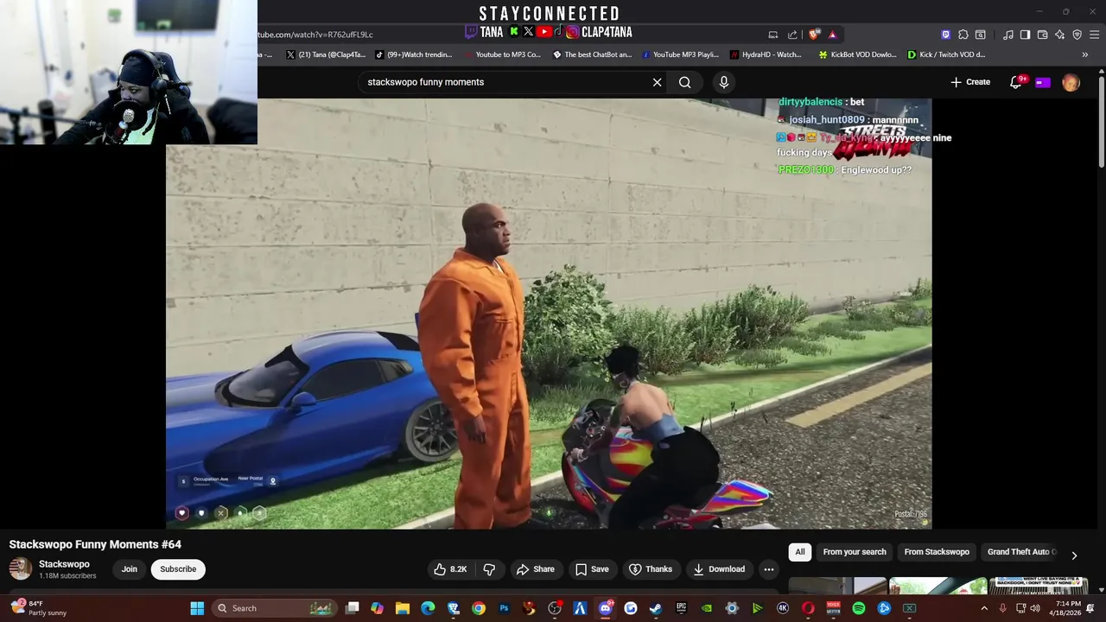The height and width of the screenshot is (622, 1106).
Task: Share the Stackswopo video
Action: point(535,569)
